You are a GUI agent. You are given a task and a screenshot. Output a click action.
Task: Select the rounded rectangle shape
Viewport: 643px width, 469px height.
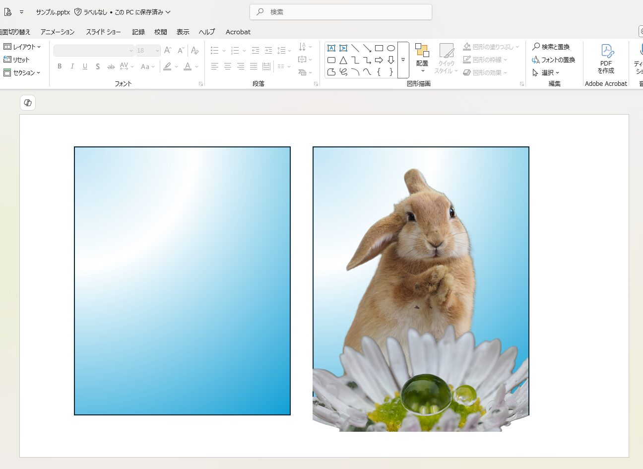(x=331, y=60)
